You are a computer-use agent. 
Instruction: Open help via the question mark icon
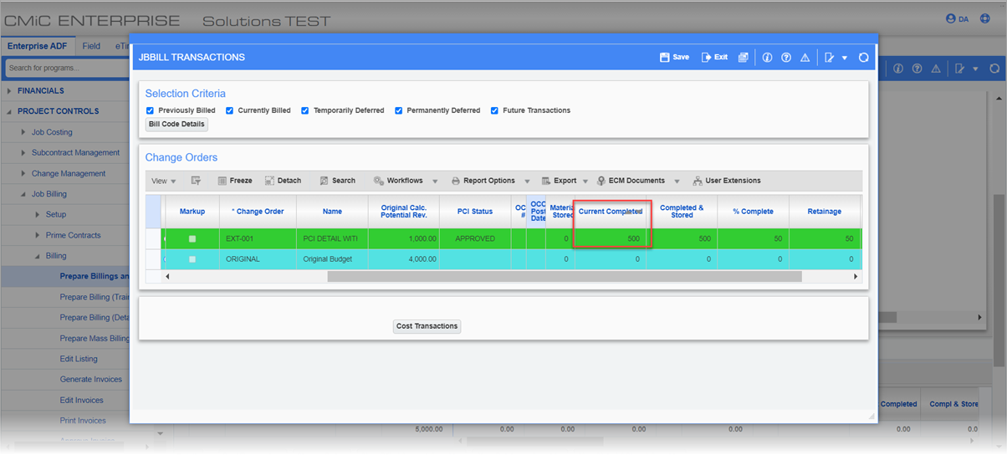click(x=786, y=58)
